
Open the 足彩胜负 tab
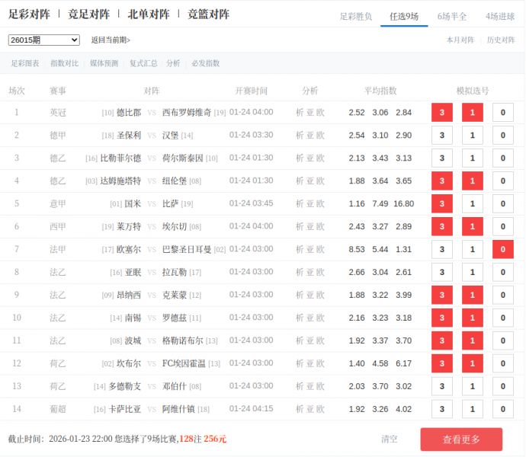[356, 16]
